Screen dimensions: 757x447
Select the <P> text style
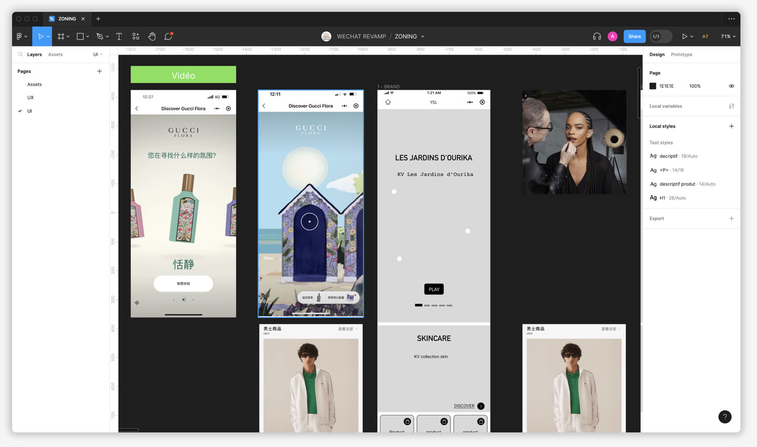coord(691,170)
